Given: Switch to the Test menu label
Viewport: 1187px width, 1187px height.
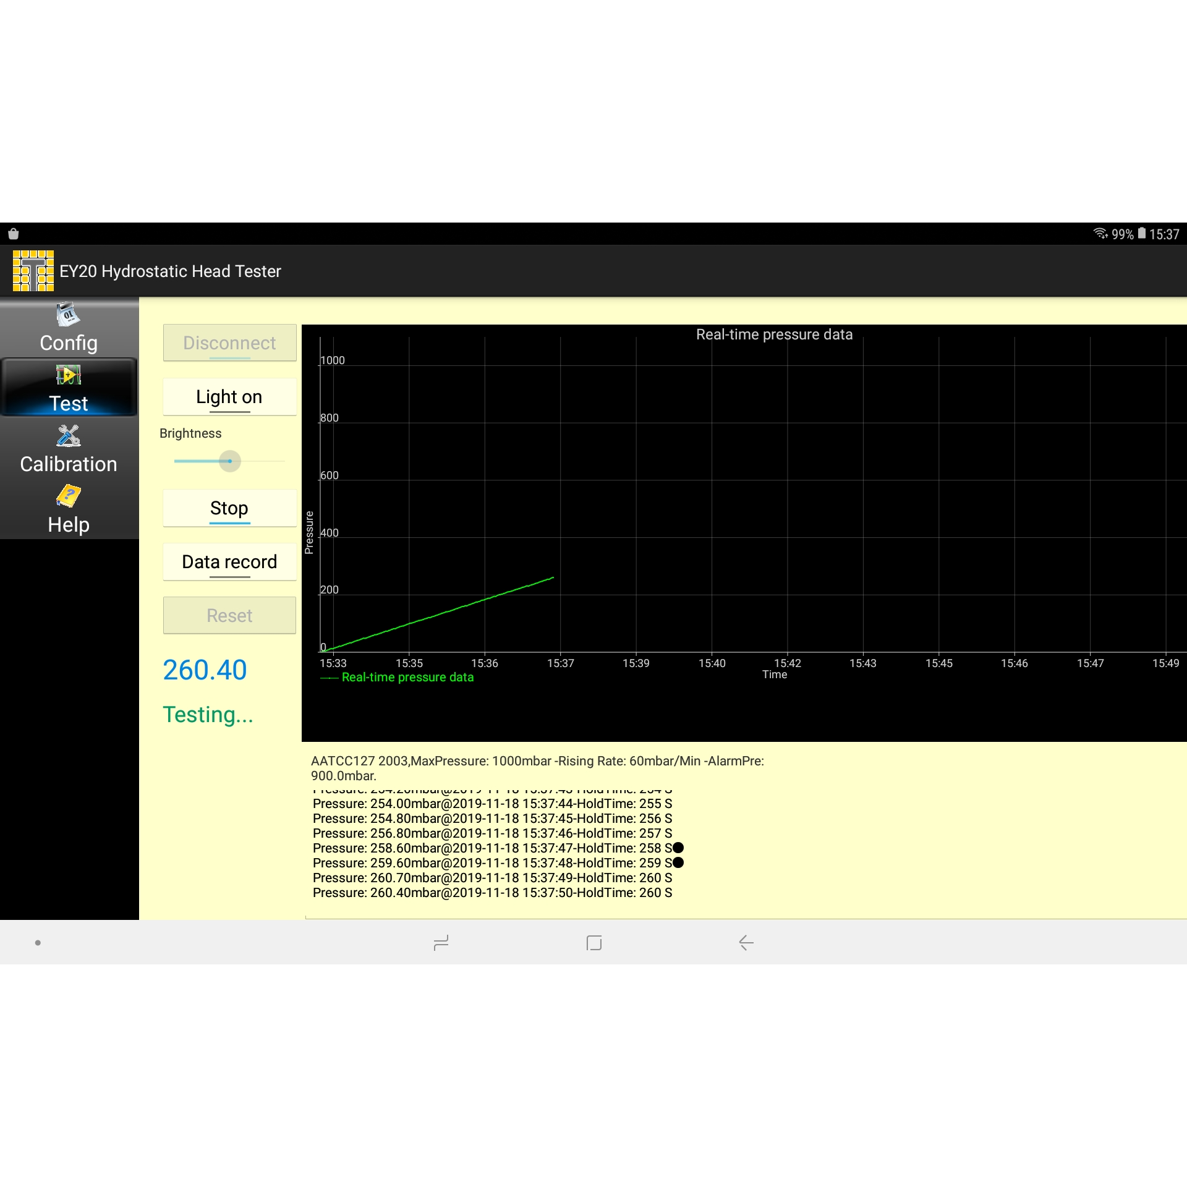Looking at the screenshot, I should (69, 404).
